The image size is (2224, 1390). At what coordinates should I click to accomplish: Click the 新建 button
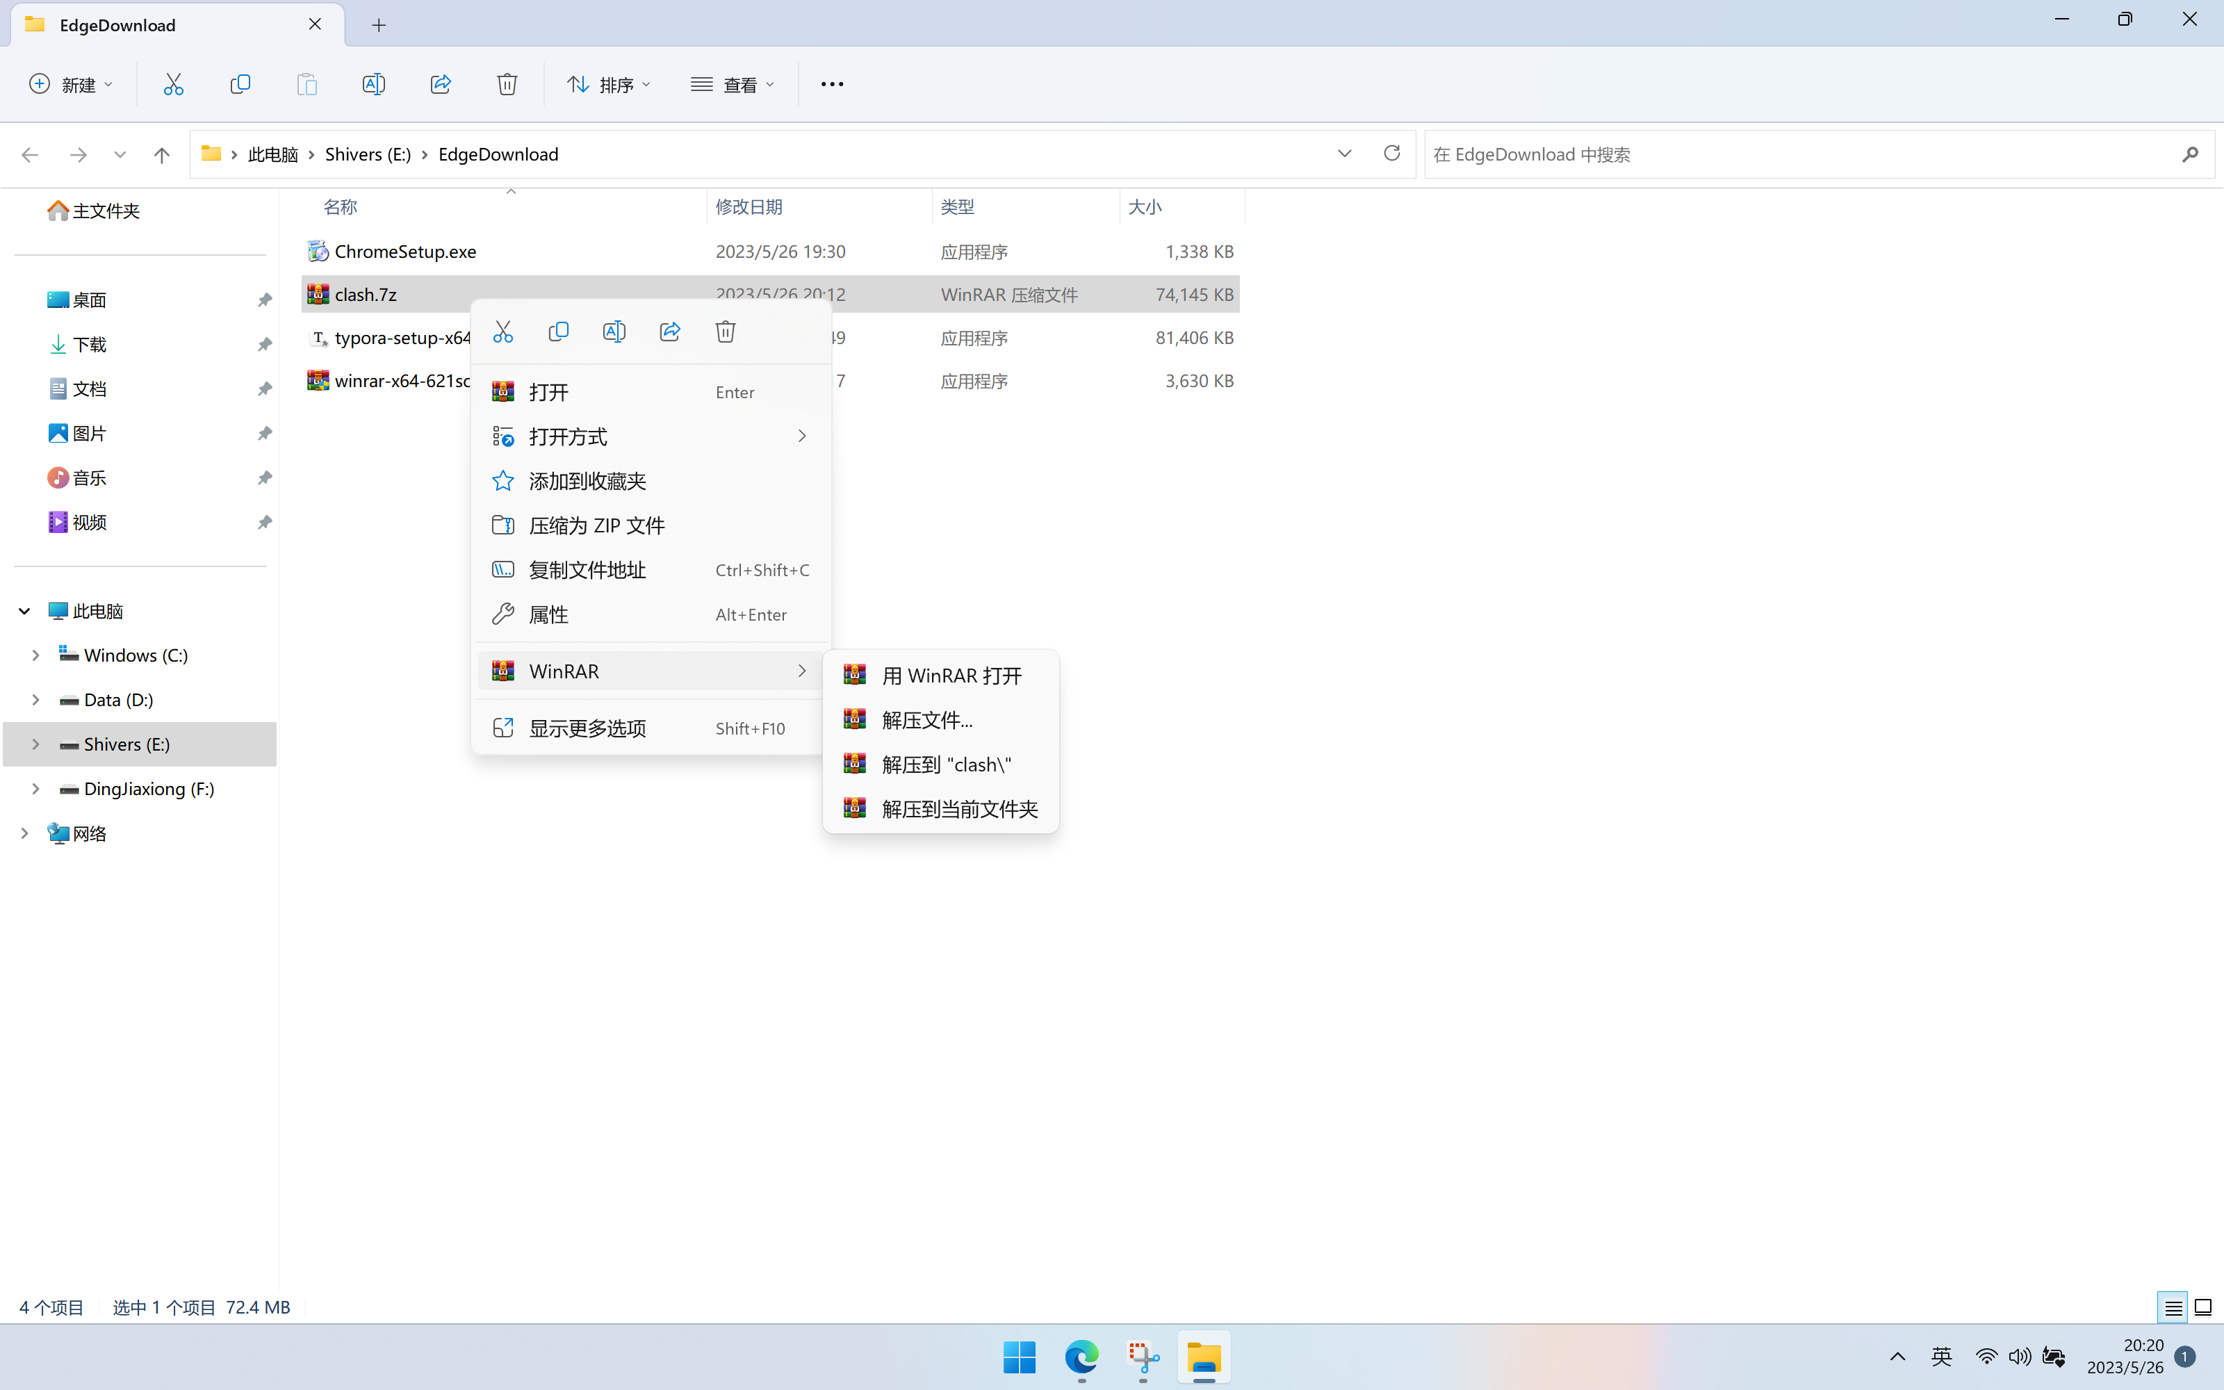pyautogui.click(x=71, y=85)
